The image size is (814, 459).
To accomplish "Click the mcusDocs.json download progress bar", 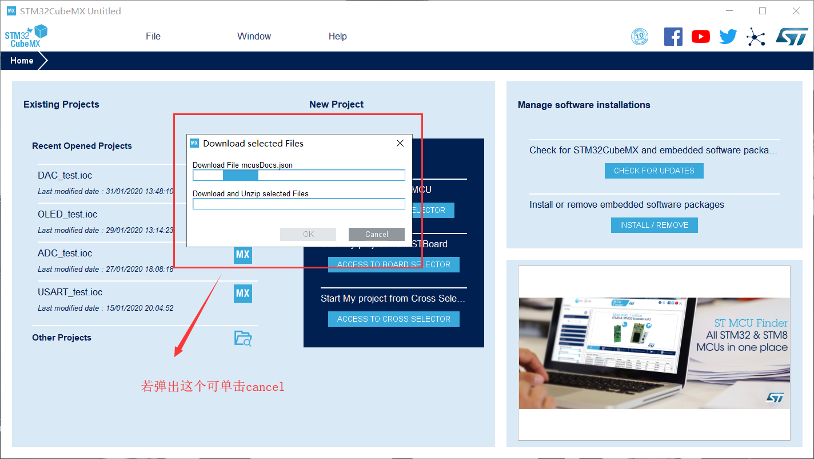I will 299,175.
